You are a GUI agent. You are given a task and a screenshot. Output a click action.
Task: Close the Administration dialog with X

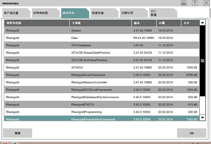[206, 3]
